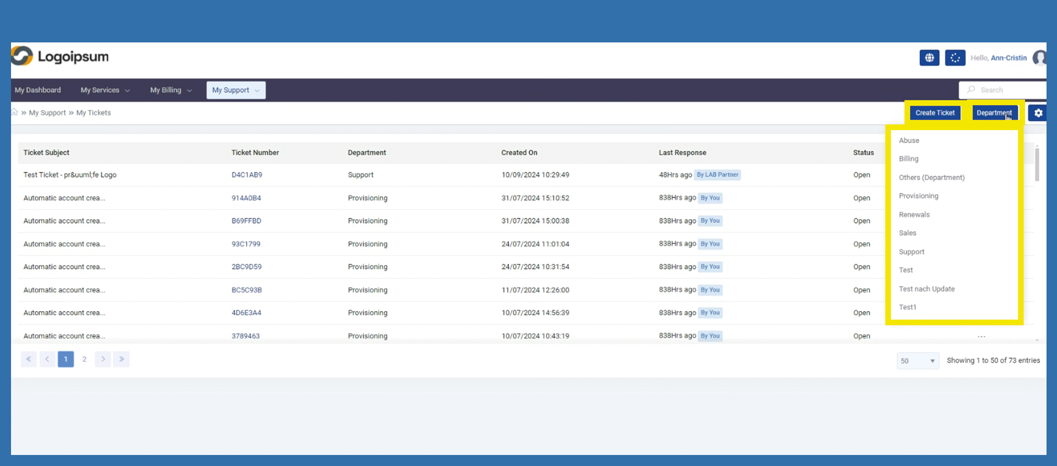
Task: Open My Dashboard in navigation bar
Action: click(x=38, y=90)
